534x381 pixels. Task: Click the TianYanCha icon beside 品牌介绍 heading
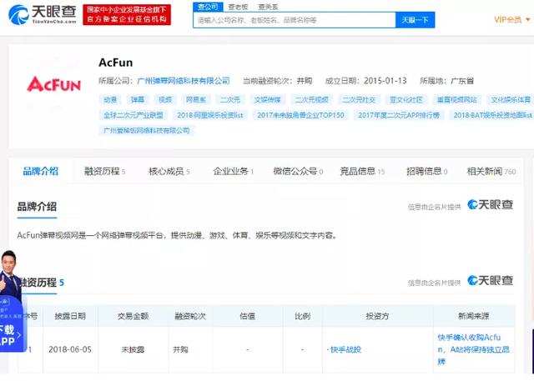490,205
